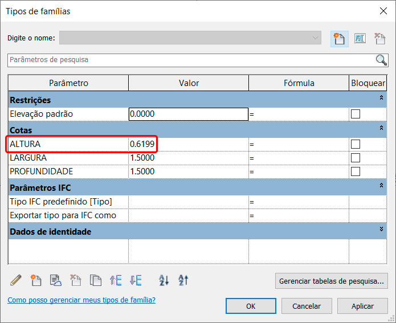This screenshot has width=396, height=323.
Task: Expand the Dados de identidade section
Action: 381,229
